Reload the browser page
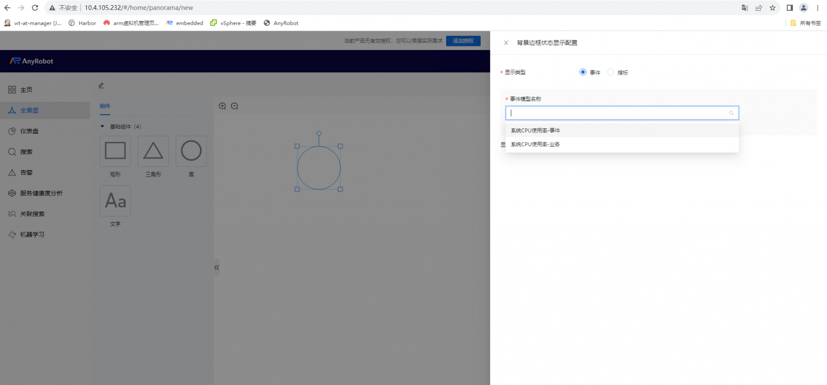Image resolution: width=827 pixels, height=385 pixels. (x=35, y=8)
